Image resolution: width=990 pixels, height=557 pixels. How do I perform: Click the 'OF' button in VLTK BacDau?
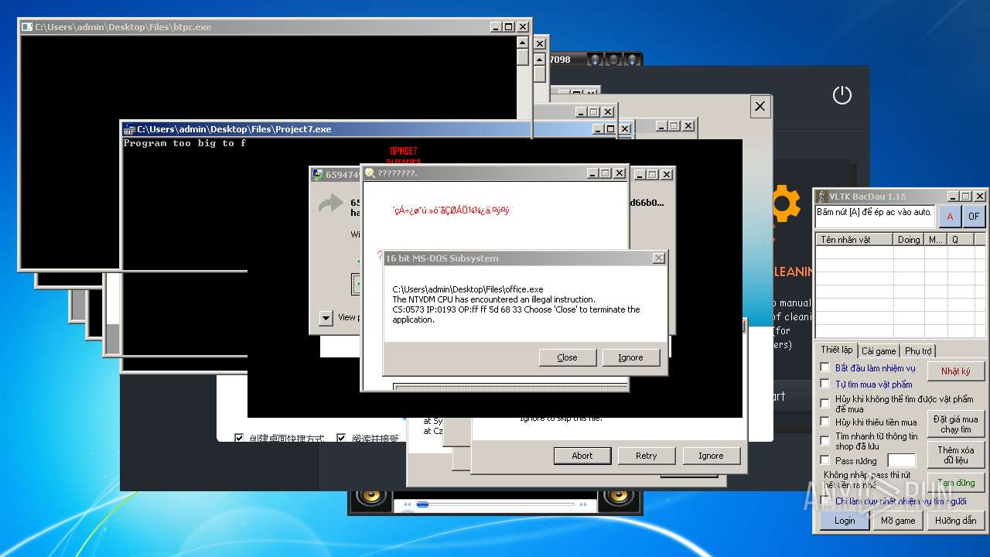(974, 216)
